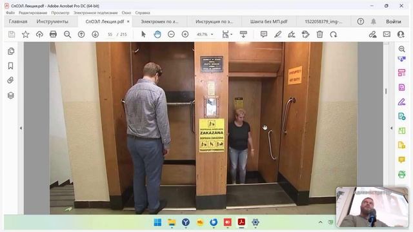Delete page trash icon
Image resolution: width=413 pixels, height=232 pixels.
tap(319, 34)
